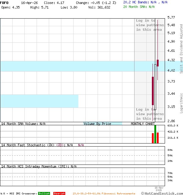Click the tall green volume bar
Viewport: 183px width, 195px height.
155,134
